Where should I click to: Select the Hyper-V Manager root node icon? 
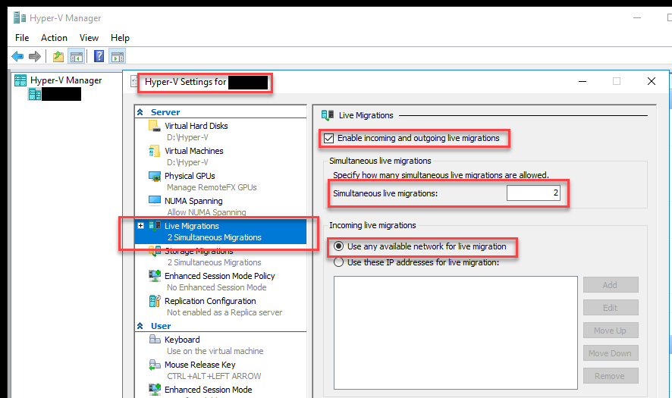coord(21,80)
